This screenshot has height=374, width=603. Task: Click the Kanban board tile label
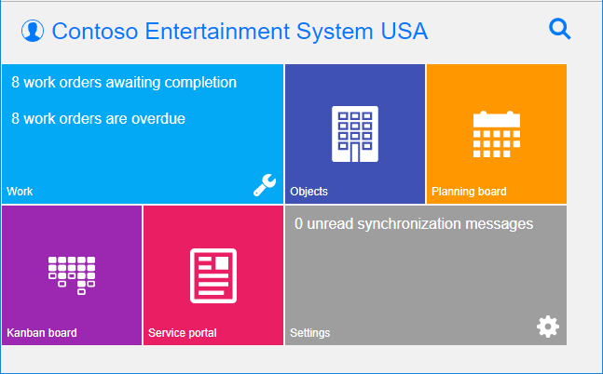(42, 332)
